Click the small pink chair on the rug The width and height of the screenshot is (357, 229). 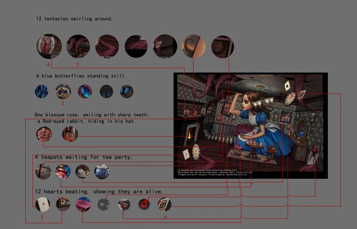pos(239,150)
